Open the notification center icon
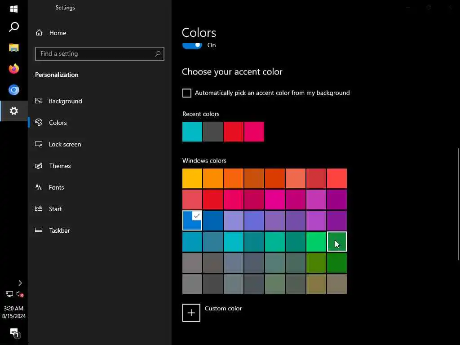 (14, 332)
